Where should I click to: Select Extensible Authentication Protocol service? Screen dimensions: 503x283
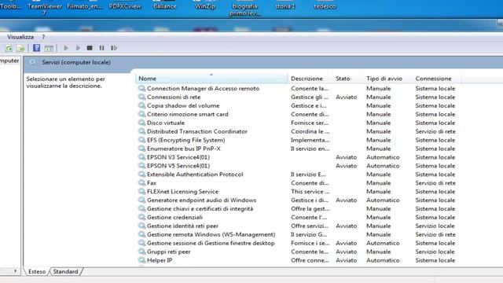pyautogui.click(x=195, y=175)
